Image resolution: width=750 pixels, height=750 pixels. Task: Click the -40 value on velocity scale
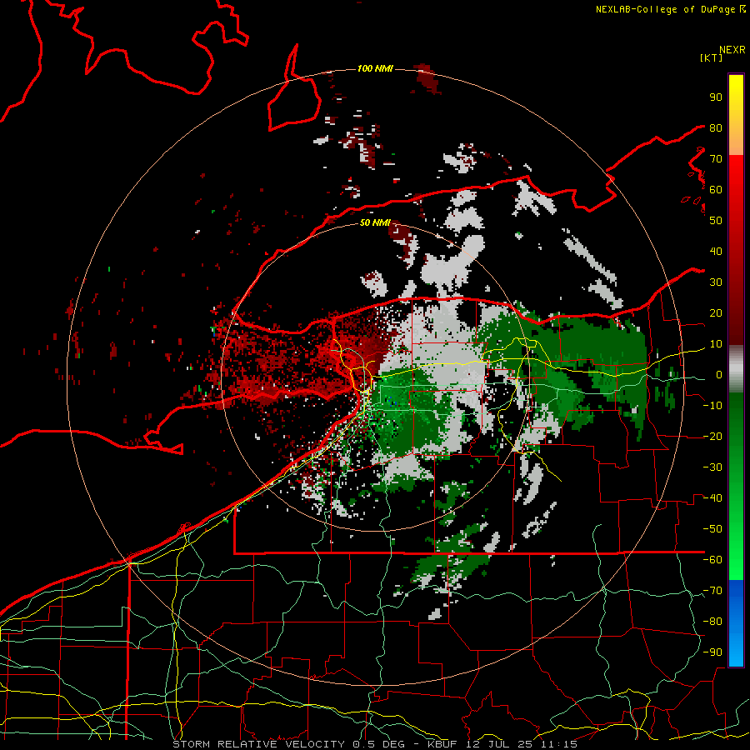[x=712, y=498]
